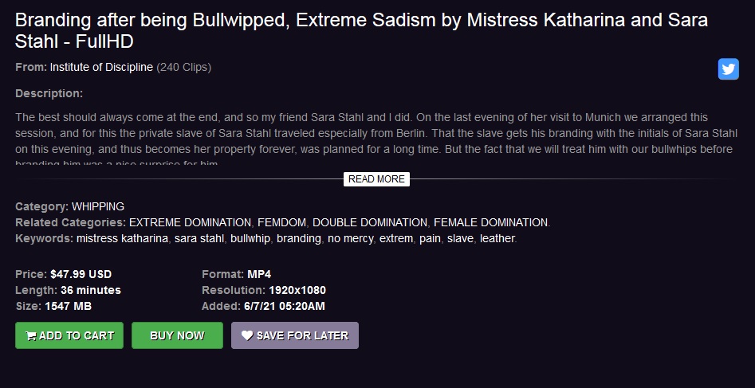Open EXTREME DOMINATION related category
The image size is (755, 388).
point(191,222)
